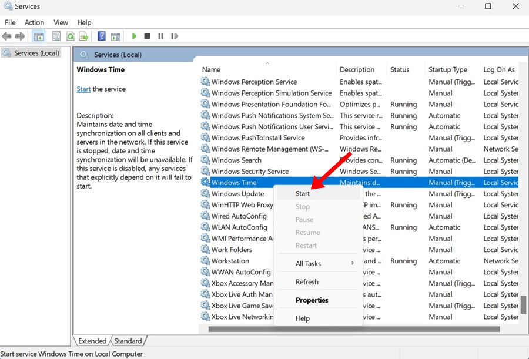529x359 pixels.
Task: Click gear icon beside Workstation
Action: pos(205,260)
